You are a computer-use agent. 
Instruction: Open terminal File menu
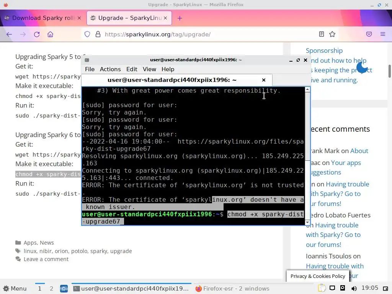[90, 69]
